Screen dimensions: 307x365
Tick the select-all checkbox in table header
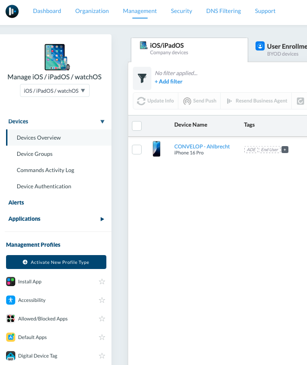(x=137, y=126)
